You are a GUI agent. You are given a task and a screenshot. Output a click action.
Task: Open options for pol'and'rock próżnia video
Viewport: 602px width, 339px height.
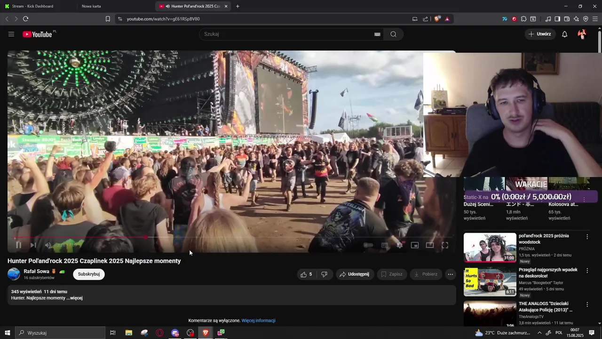click(x=587, y=236)
